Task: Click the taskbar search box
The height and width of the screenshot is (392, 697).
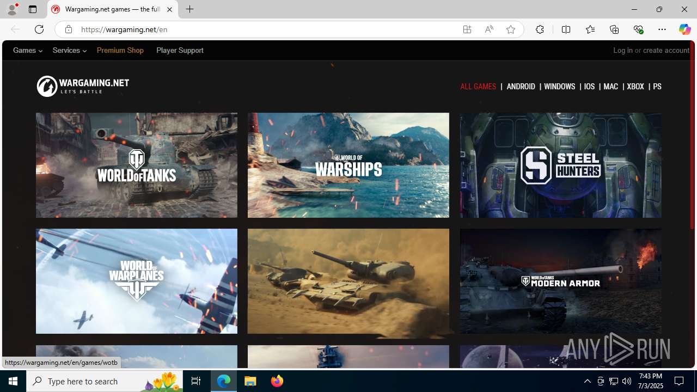Action: pos(105,381)
